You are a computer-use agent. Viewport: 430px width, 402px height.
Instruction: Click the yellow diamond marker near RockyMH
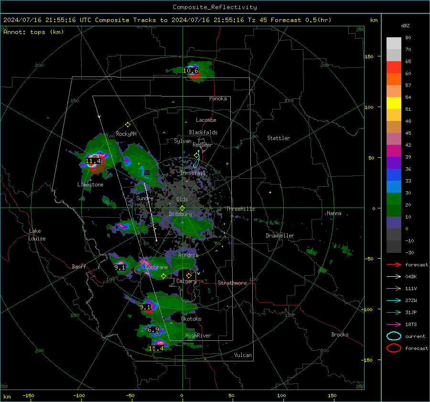point(128,125)
